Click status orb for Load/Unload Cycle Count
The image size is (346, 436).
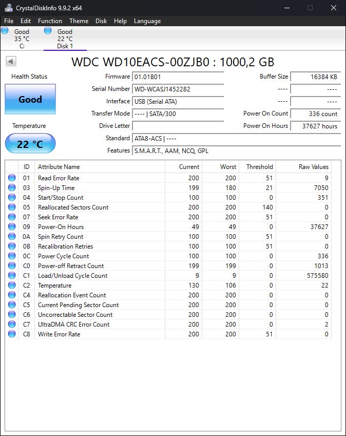point(12,275)
